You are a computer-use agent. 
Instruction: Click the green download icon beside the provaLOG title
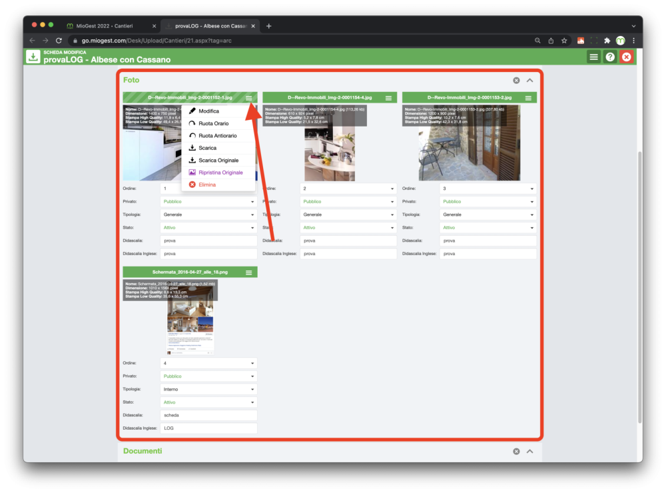pyautogui.click(x=33, y=57)
